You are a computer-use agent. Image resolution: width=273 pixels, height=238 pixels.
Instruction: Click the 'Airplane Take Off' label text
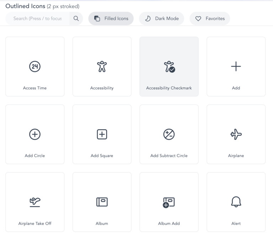click(x=35, y=223)
